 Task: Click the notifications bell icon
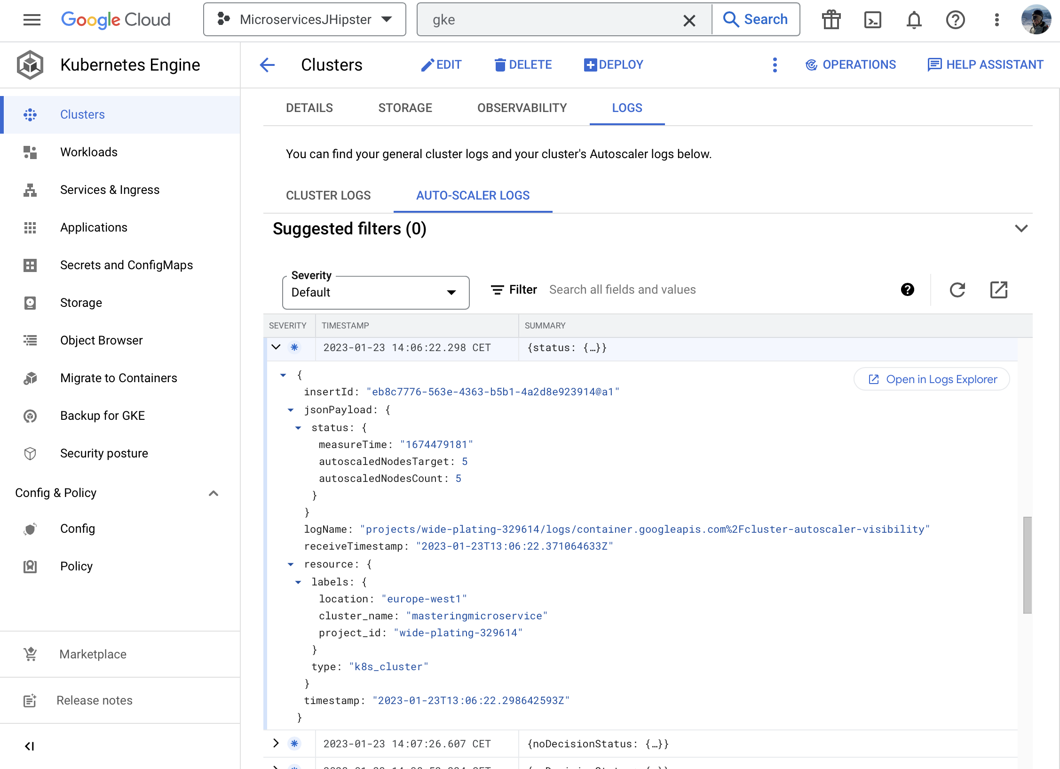pyautogui.click(x=913, y=20)
